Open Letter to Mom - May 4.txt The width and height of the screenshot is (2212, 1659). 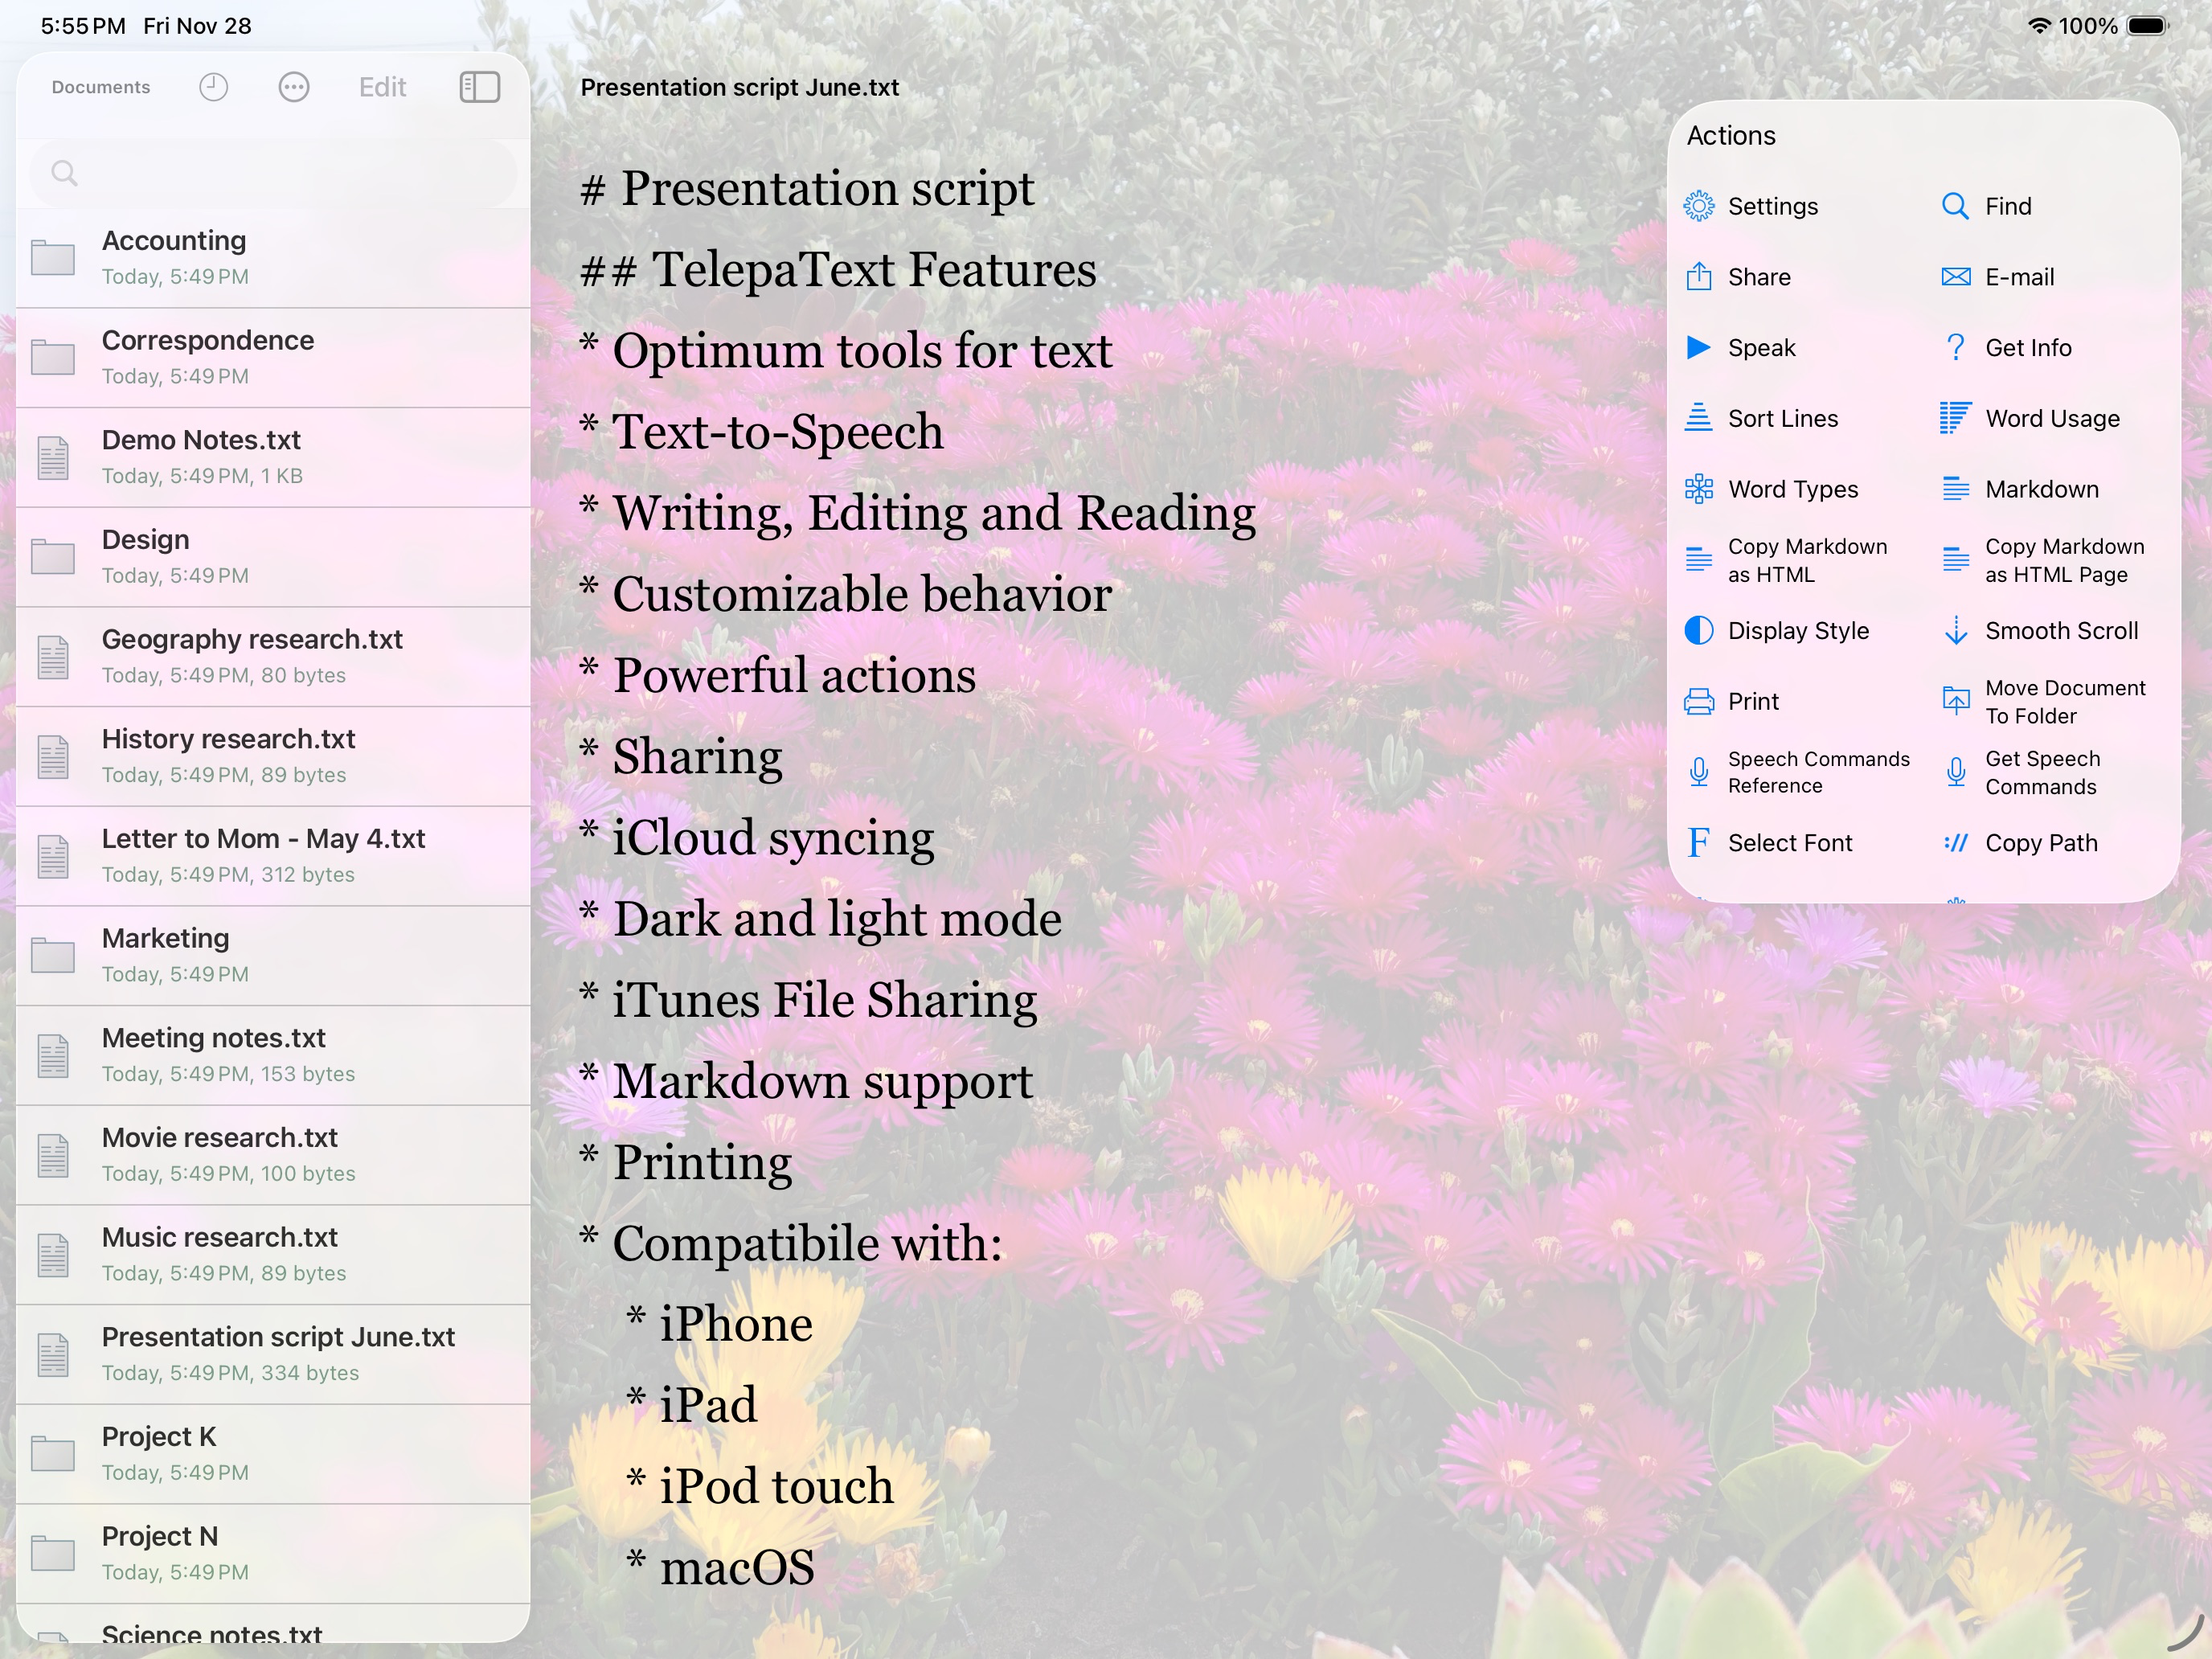(273, 856)
